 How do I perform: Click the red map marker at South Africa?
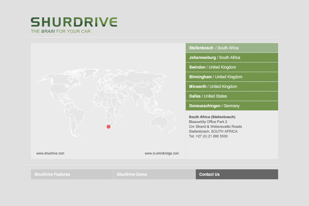[x=108, y=126]
